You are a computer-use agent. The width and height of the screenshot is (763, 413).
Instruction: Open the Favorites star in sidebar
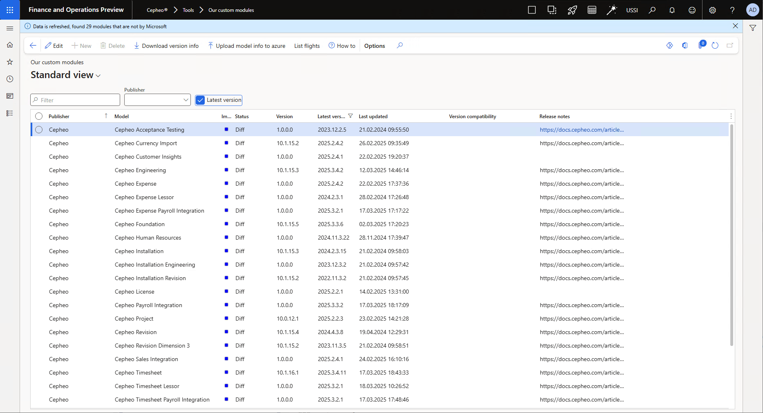(10, 62)
